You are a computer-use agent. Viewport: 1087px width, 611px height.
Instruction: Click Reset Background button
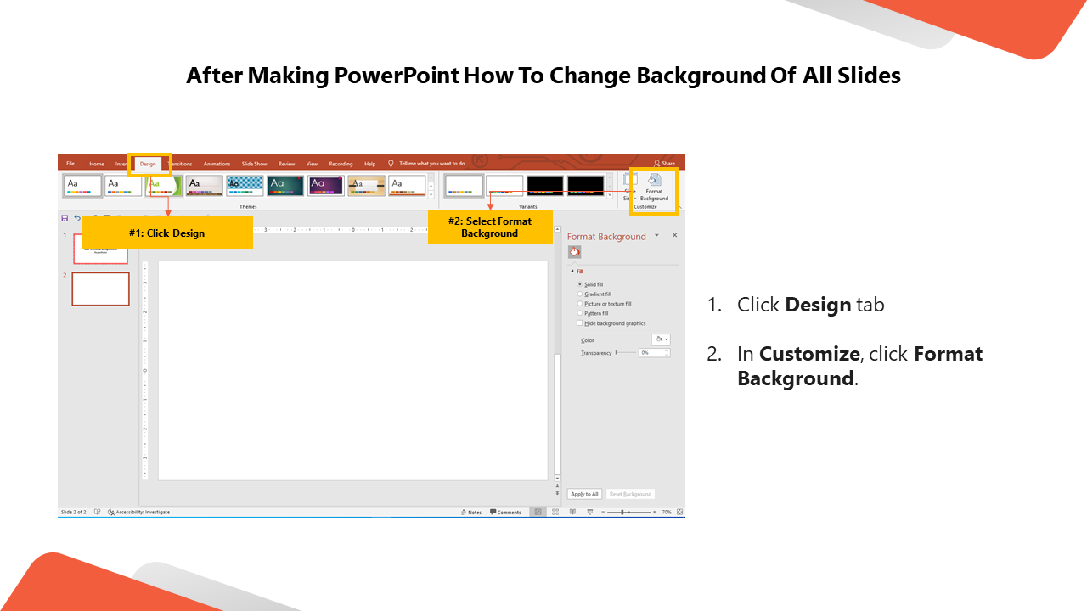pyautogui.click(x=630, y=494)
